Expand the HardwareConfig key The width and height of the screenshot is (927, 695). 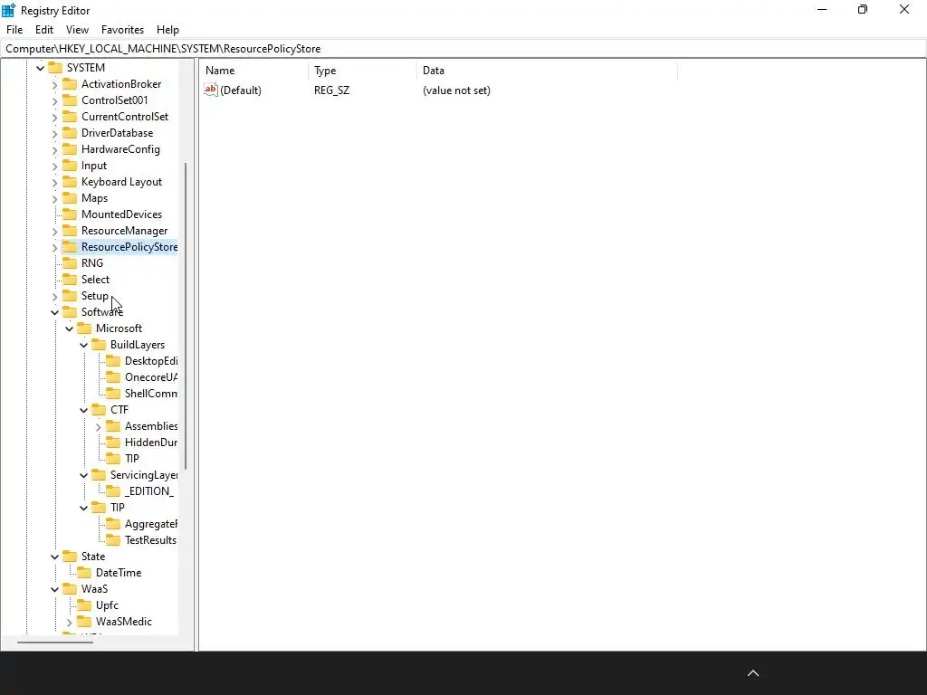54,149
